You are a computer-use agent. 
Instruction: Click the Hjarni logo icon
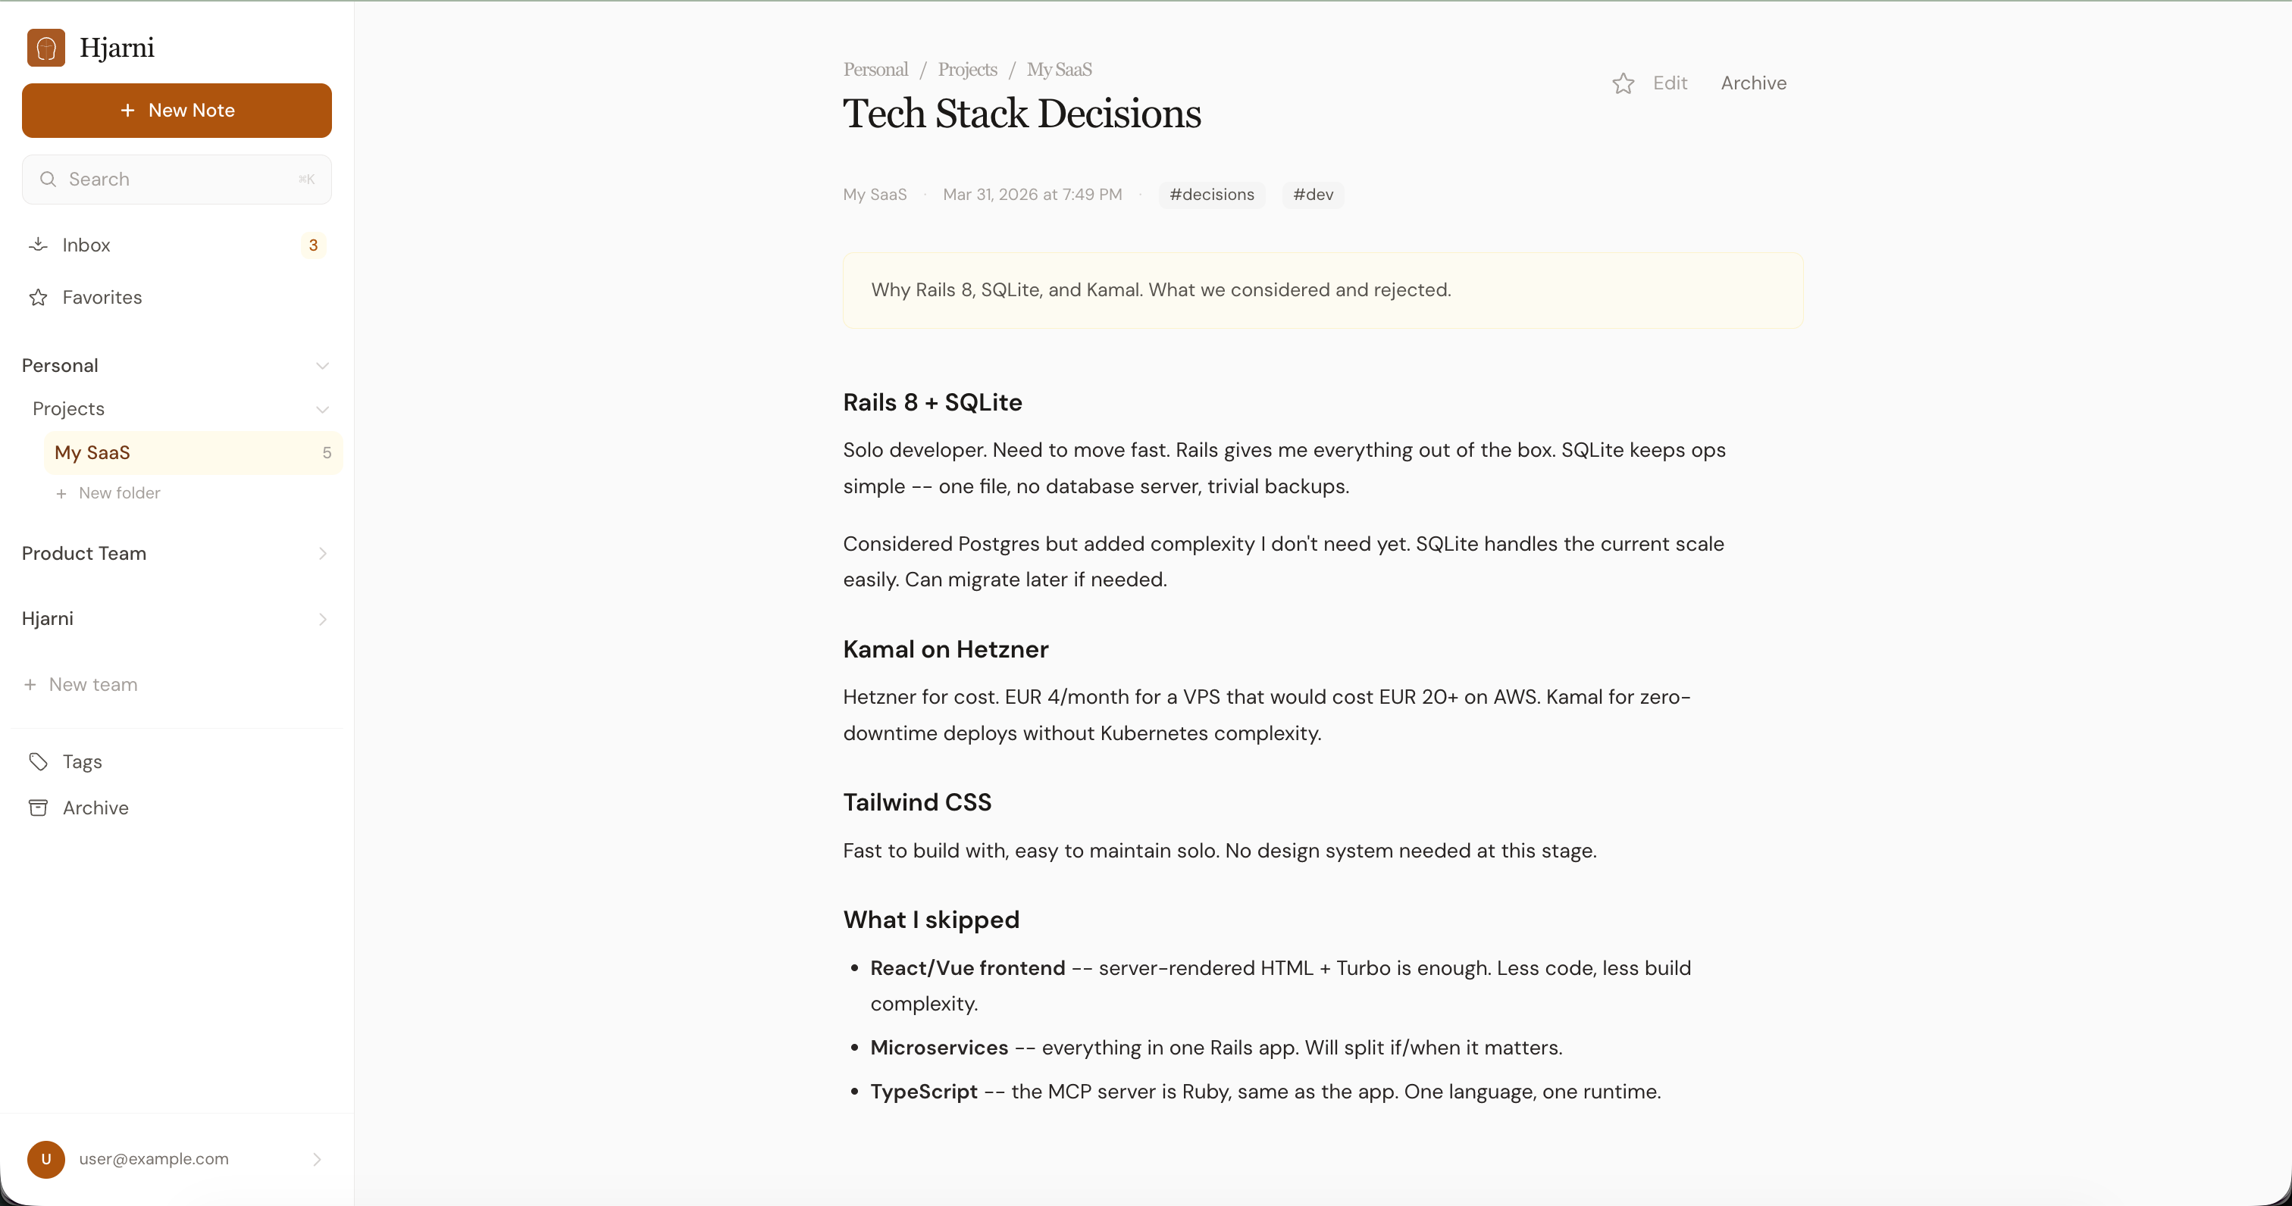(45, 47)
